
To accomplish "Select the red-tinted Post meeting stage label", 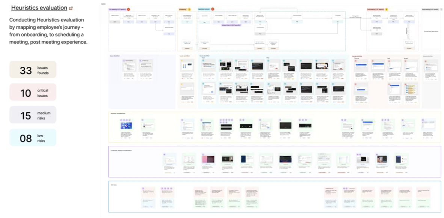I will 375,9.
